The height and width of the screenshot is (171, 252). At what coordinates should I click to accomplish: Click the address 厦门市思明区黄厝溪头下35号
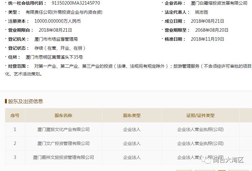tap(54, 57)
